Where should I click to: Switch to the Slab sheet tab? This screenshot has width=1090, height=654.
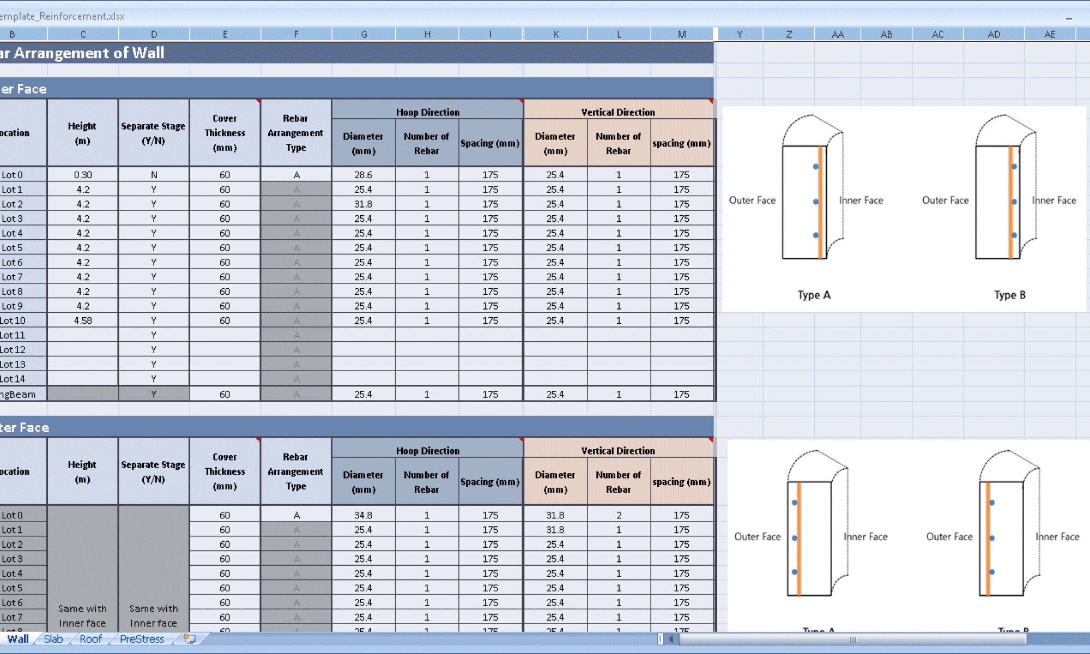tap(53, 639)
